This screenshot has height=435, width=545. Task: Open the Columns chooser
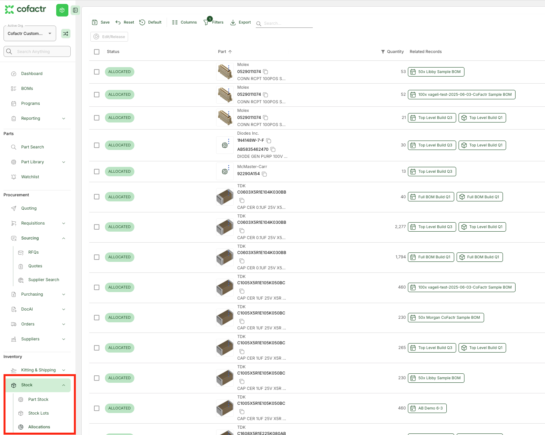pyautogui.click(x=184, y=22)
